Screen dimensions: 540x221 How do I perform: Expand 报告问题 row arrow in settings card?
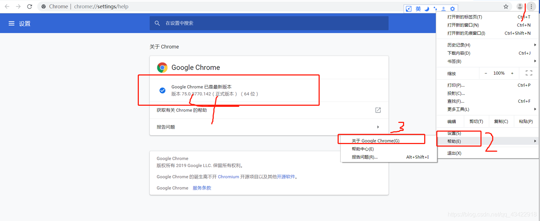(378, 127)
